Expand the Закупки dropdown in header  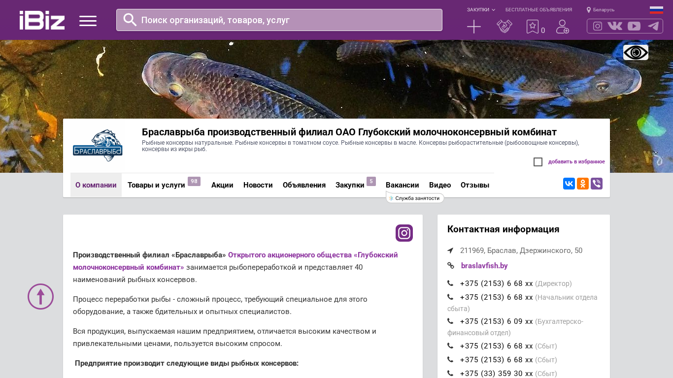point(481,10)
